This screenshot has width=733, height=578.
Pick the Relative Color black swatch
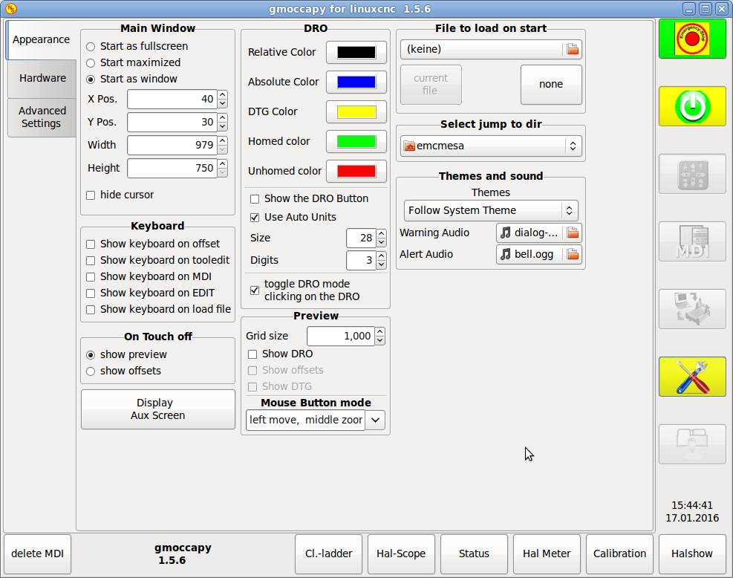(x=356, y=52)
